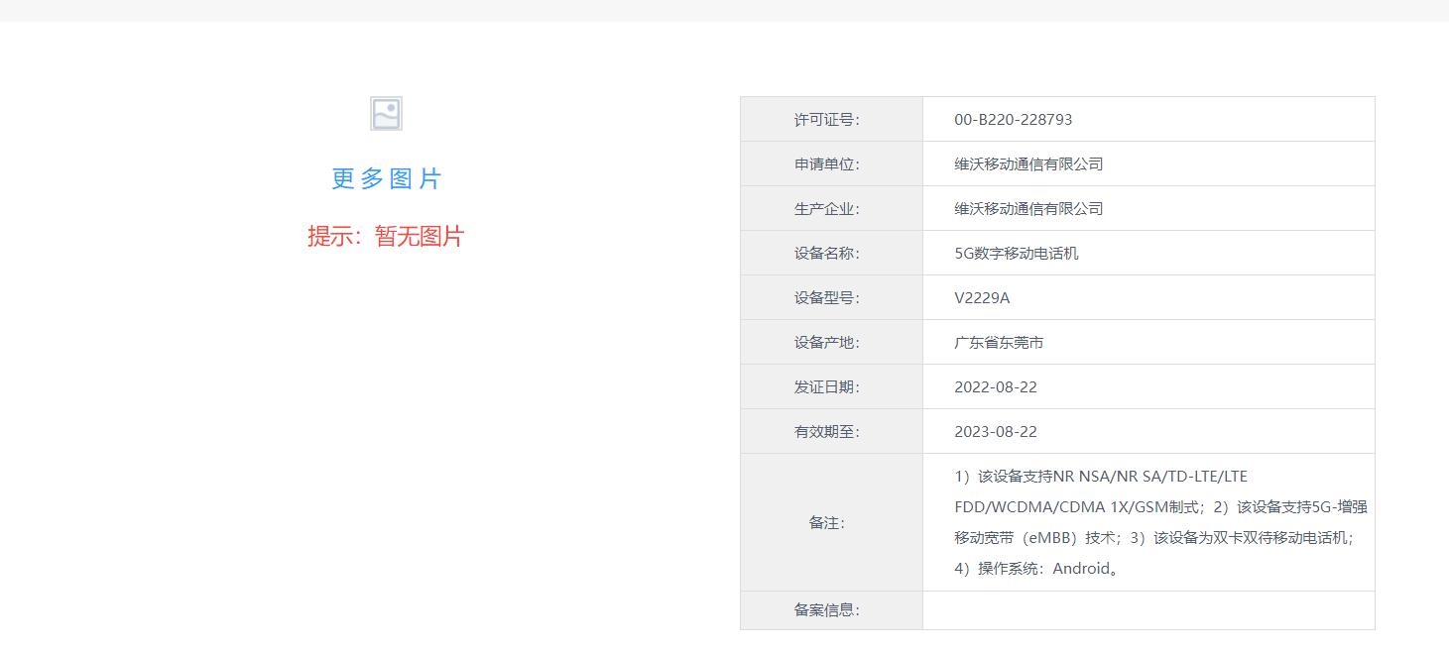Click the remarks text starting 该设备支持NR NSA
Viewport: 1449px width, 651px height.
1160,522
